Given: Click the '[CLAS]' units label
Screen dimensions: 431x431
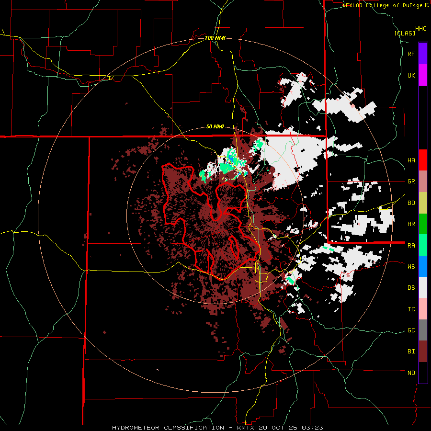Looking at the screenshot, I should (405, 33).
